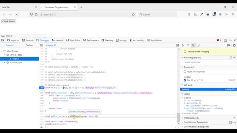
Task: Stop page loading with the X button
Action: click(17, 14)
